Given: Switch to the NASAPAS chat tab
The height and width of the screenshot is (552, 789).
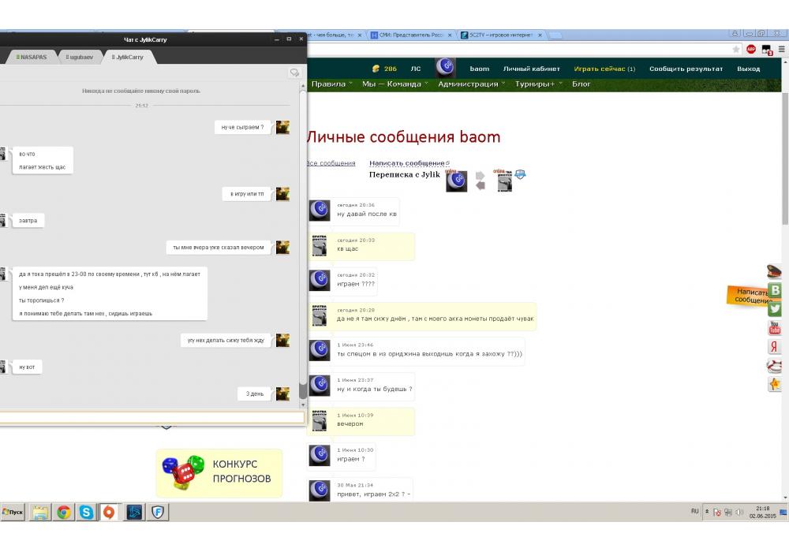Looking at the screenshot, I should coord(32,58).
